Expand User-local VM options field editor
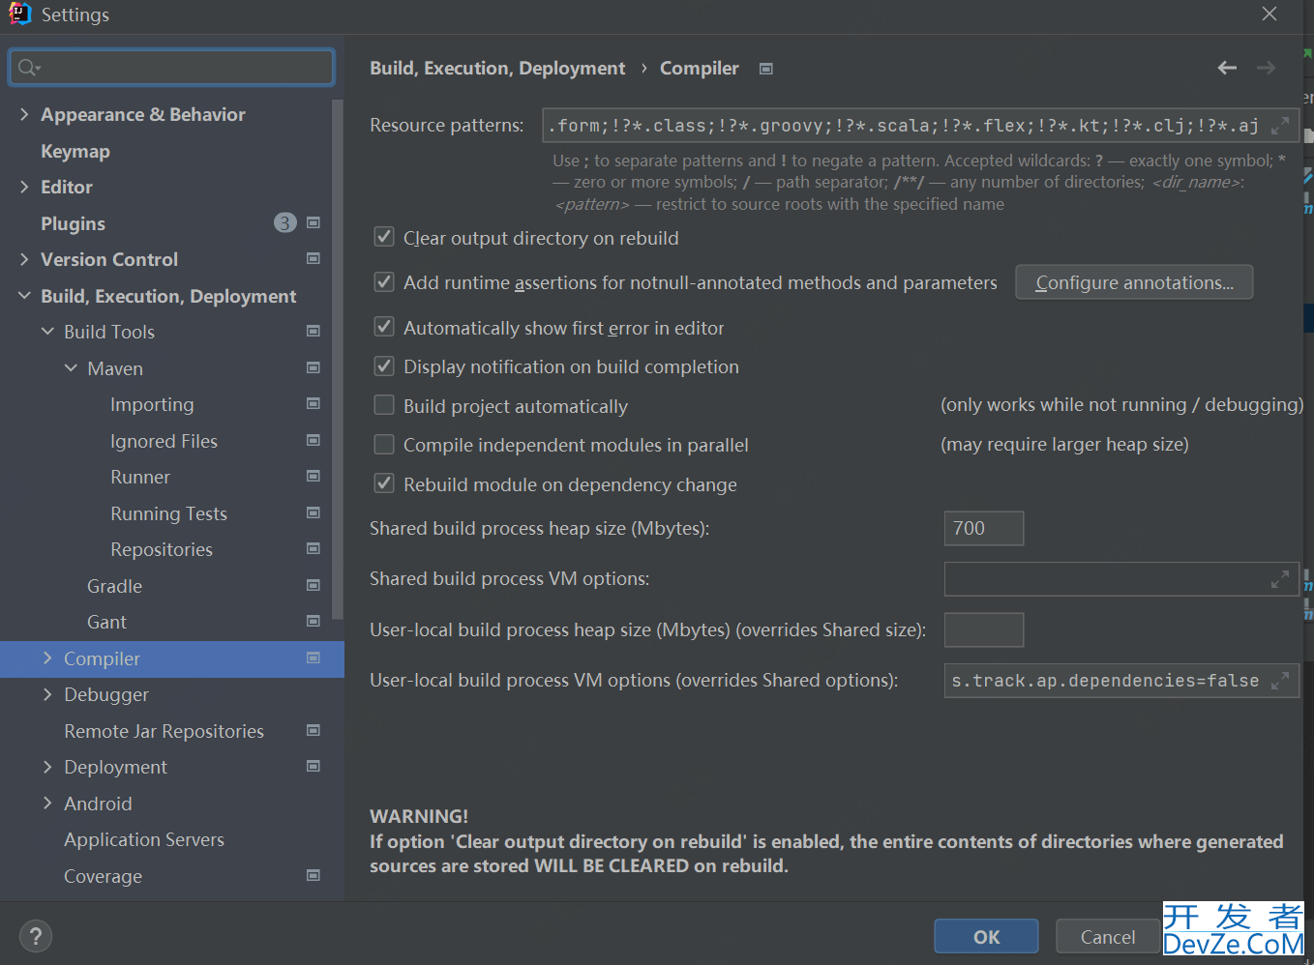This screenshot has width=1314, height=965. [1279, 681]
